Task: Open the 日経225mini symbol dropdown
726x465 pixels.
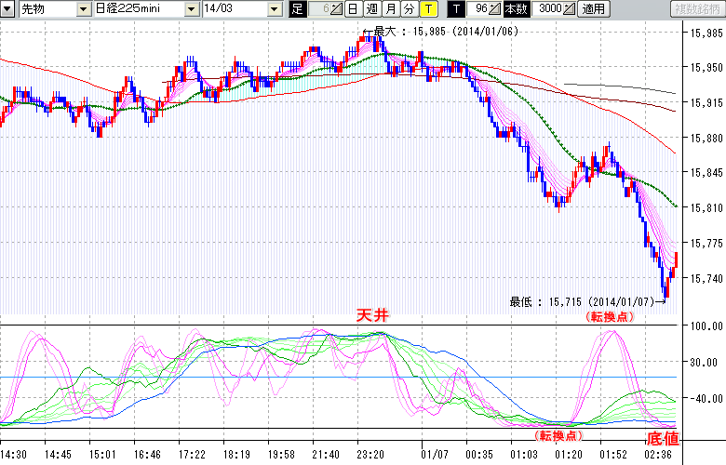Action: 191,9
